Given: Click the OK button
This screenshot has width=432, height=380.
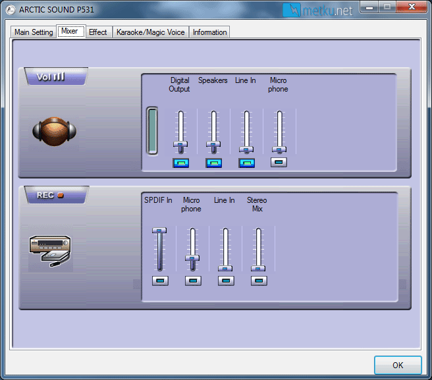Looking at the screenshot, I should [398, 365].
